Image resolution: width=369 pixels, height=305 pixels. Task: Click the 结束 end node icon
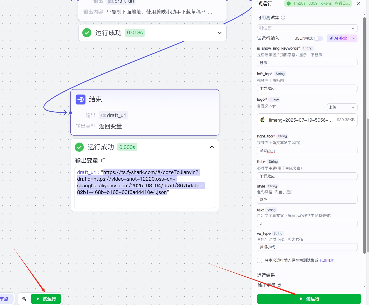[81, 99]
